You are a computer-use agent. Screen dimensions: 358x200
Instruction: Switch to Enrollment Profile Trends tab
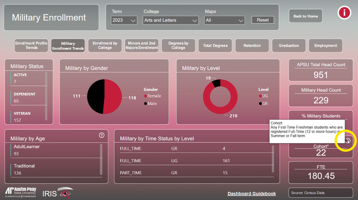[x=31, y=45]
